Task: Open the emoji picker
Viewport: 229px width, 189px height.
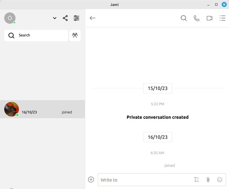Action: [220, 180]
